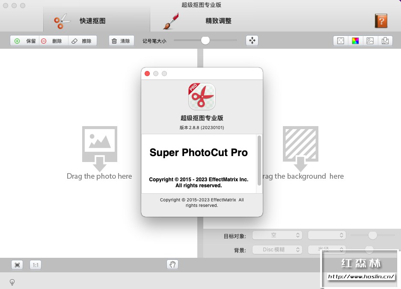Click the 目标对象 row slider knob

373,235
